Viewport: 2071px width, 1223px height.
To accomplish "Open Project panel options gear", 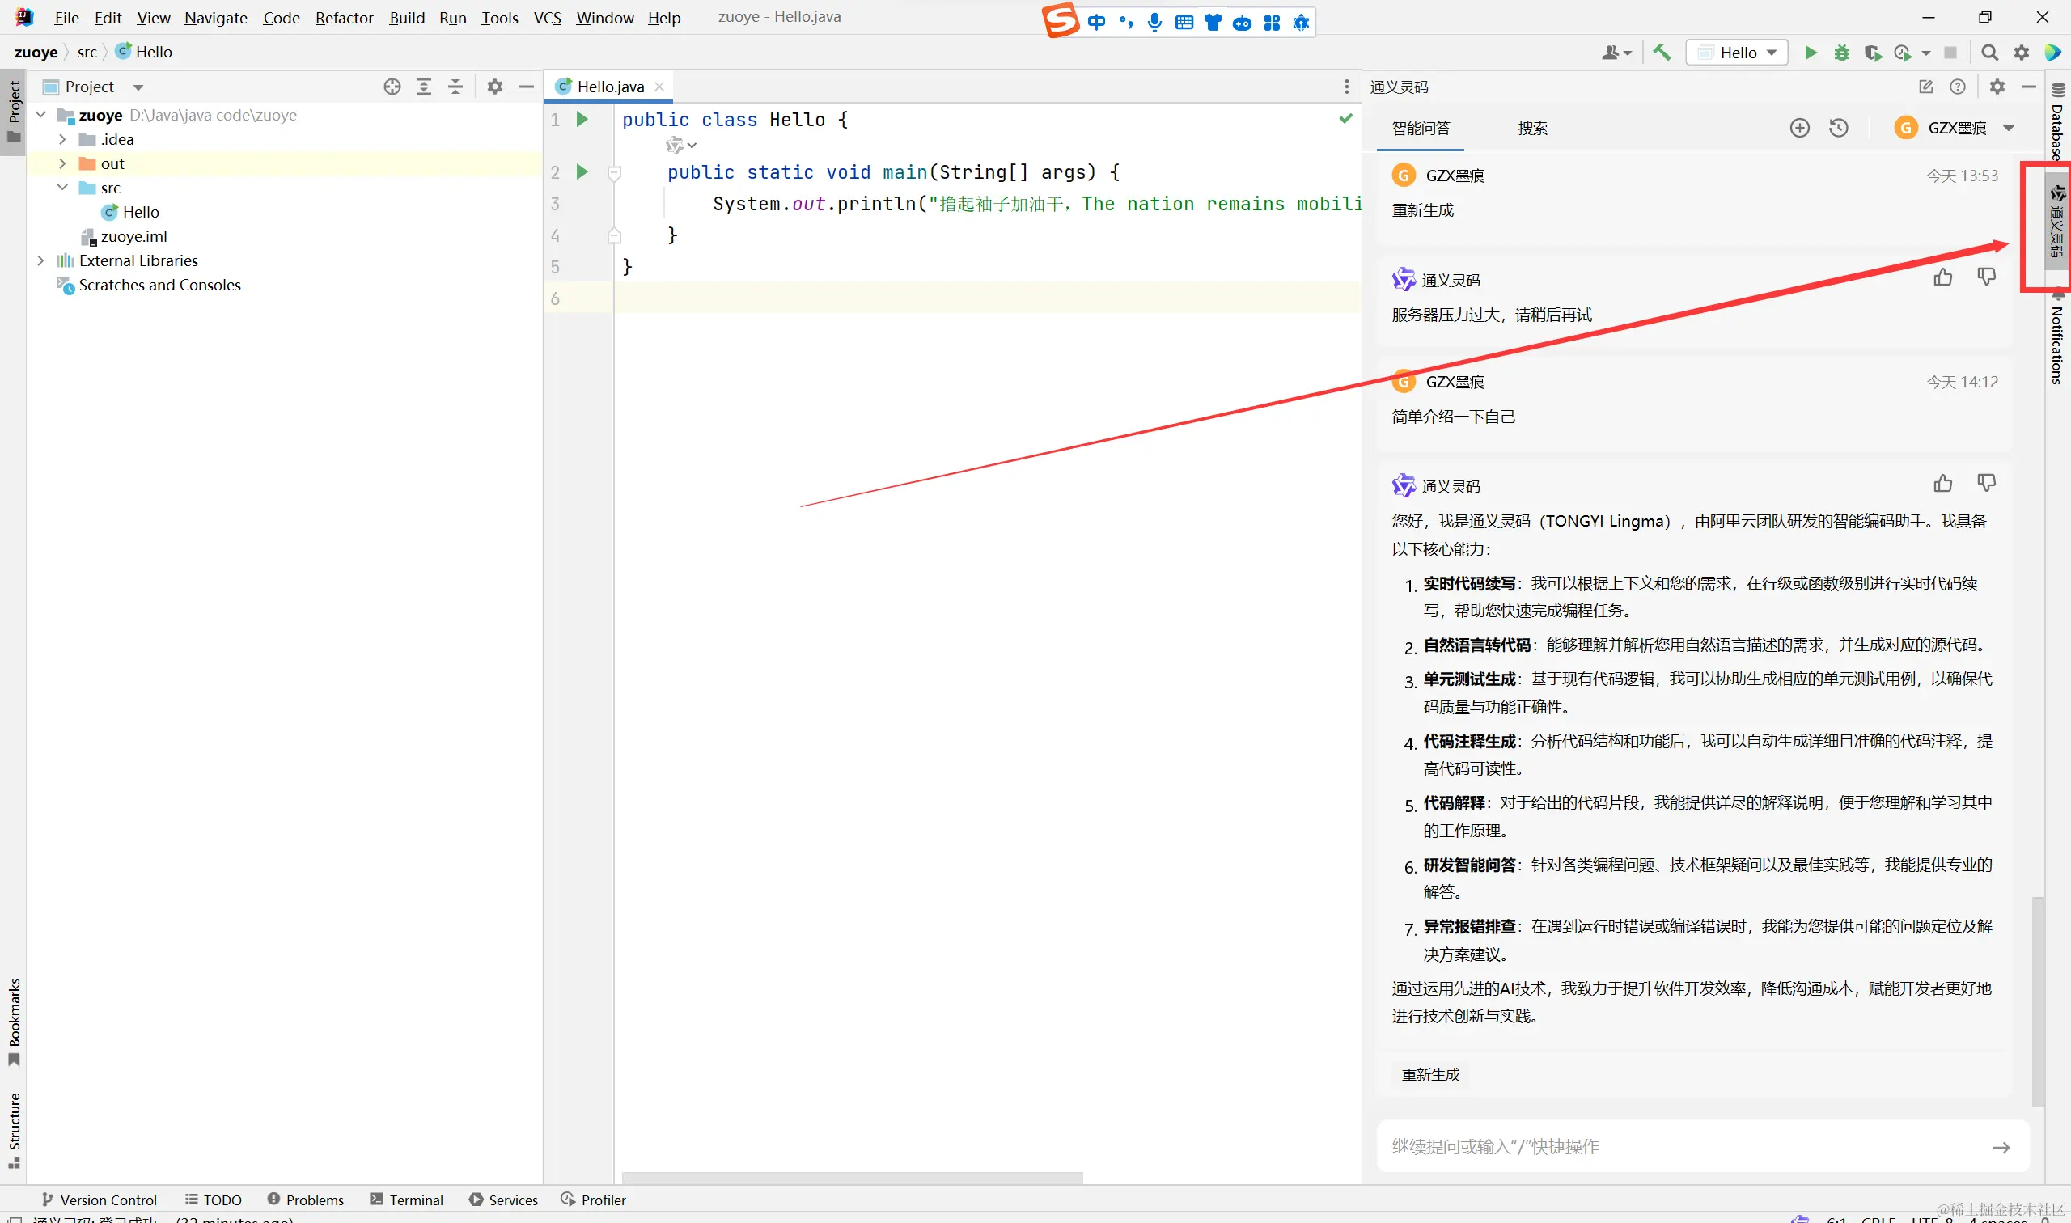I will [x=494, y=87].
